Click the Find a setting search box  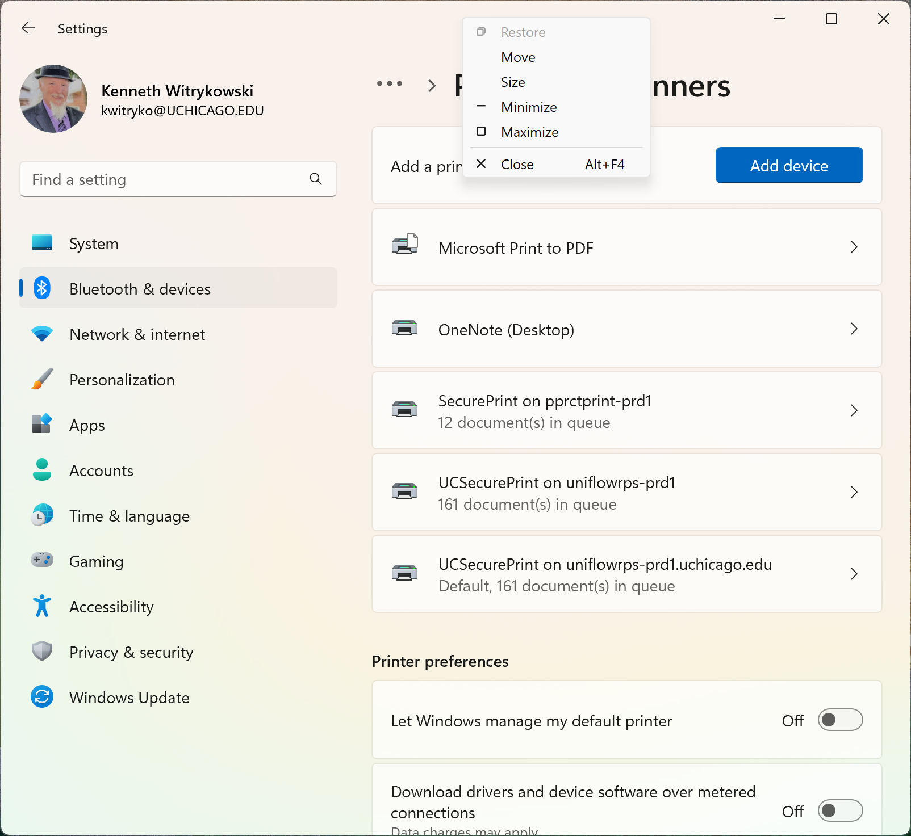165,179
